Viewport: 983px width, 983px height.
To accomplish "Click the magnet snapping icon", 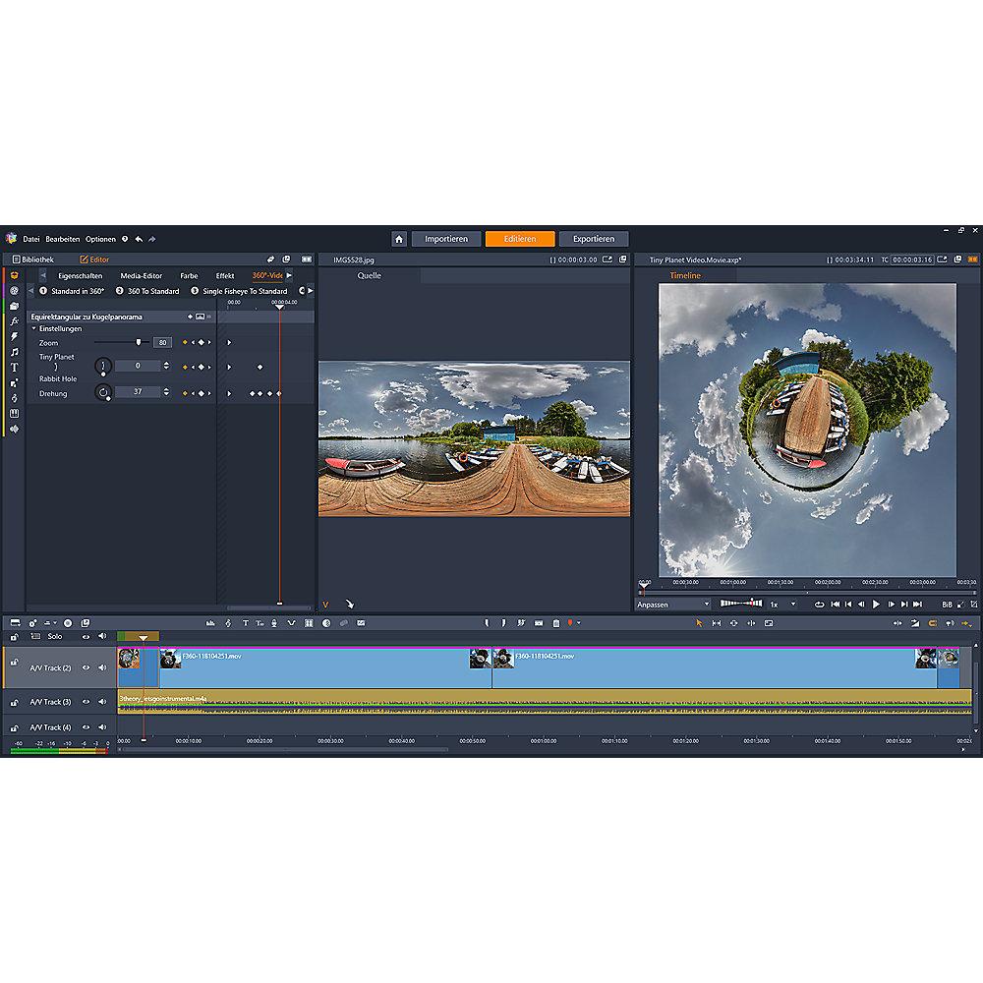I will 932,623.
